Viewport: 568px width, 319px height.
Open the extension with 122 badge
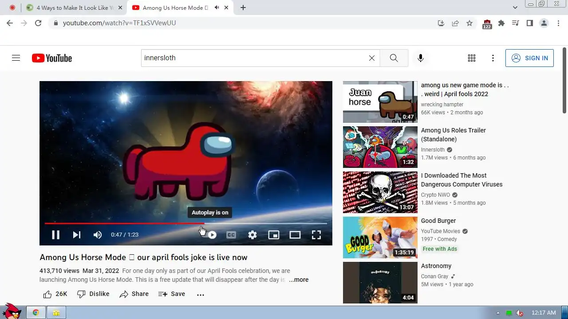(487, 24)
